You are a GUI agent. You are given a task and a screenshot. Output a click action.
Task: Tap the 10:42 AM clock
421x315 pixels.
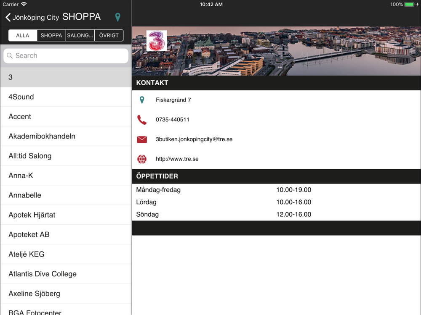(x=211, y=4)
